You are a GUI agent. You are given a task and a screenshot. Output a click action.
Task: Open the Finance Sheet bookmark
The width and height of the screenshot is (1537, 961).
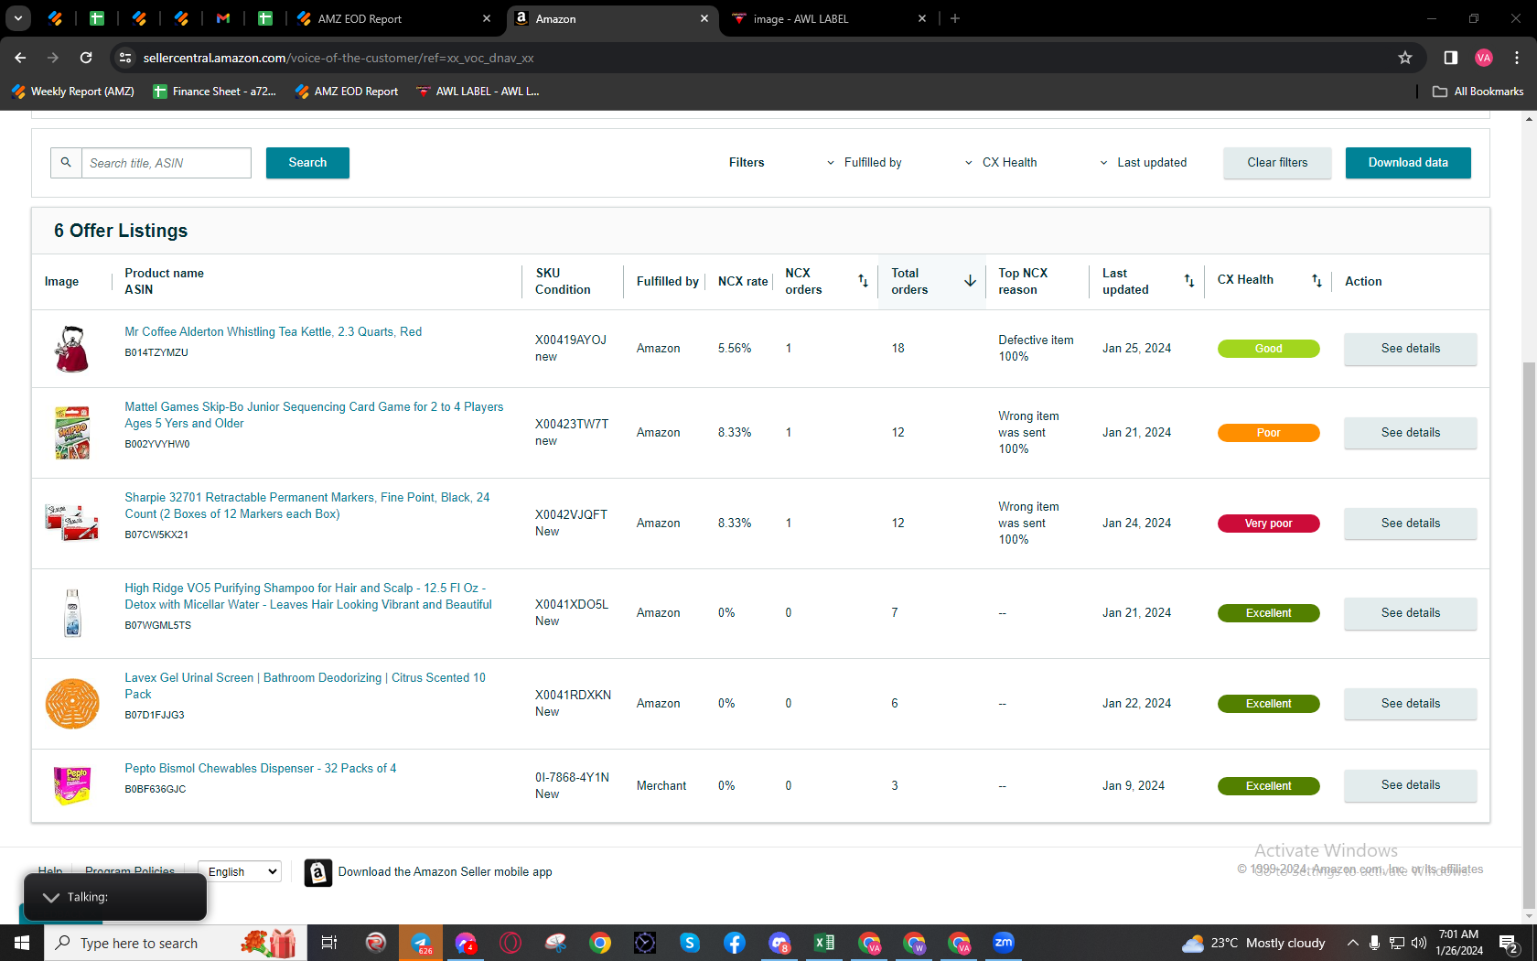tap(214, 92)
